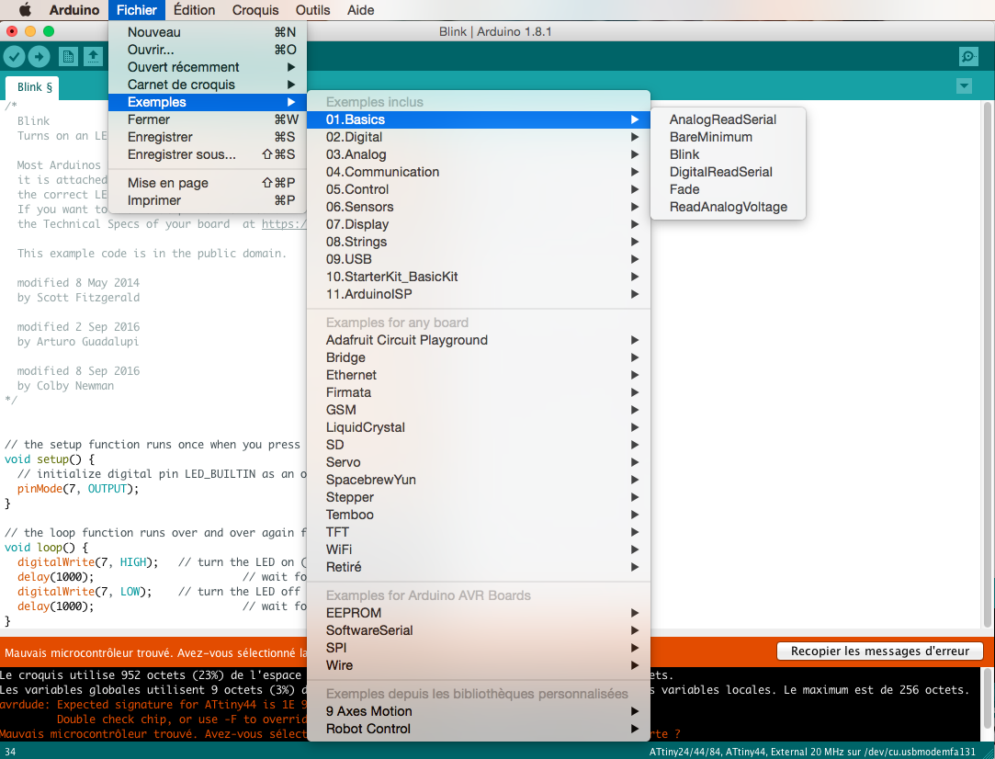The height and width of the screenshot is (759, 995).
Task: Expand the 05.Control examples submenu
Action: pyautogui.click(x=479, y=189)
